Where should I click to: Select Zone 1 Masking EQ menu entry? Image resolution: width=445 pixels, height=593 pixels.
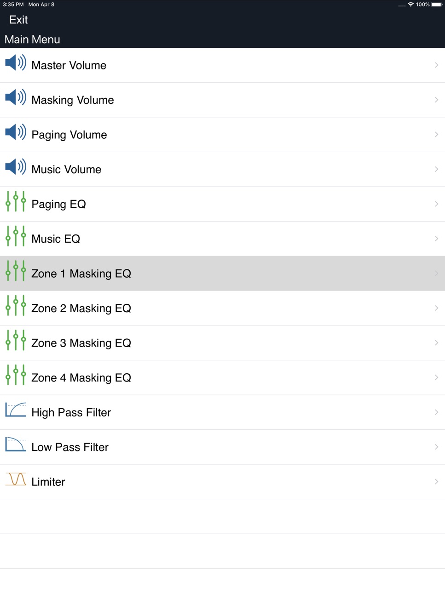click(222, 274)
